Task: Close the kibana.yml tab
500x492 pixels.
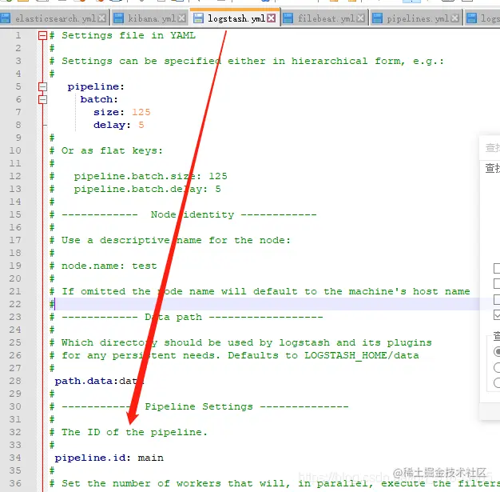Action: pyautogui.click(x=182, y=18)
